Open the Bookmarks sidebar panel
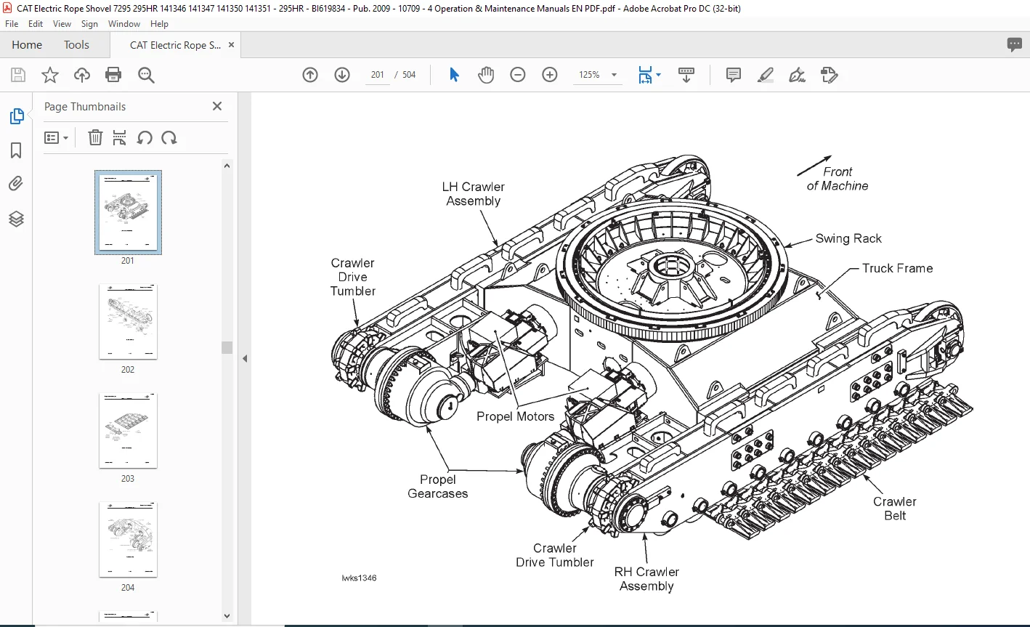 (16, 150)
